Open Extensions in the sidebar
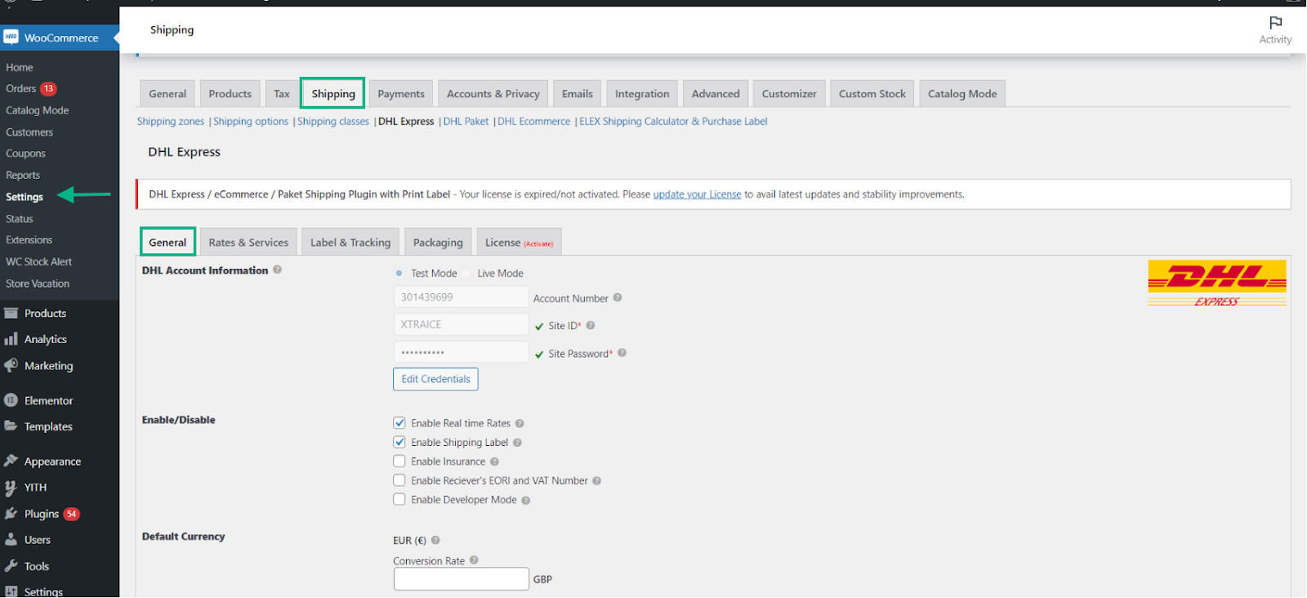The height and width of the screenshot is (598, 1307). tap(29, 240)
